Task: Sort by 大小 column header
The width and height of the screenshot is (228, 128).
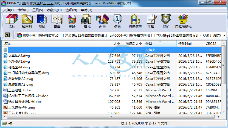Action: [x=111, y=44]
